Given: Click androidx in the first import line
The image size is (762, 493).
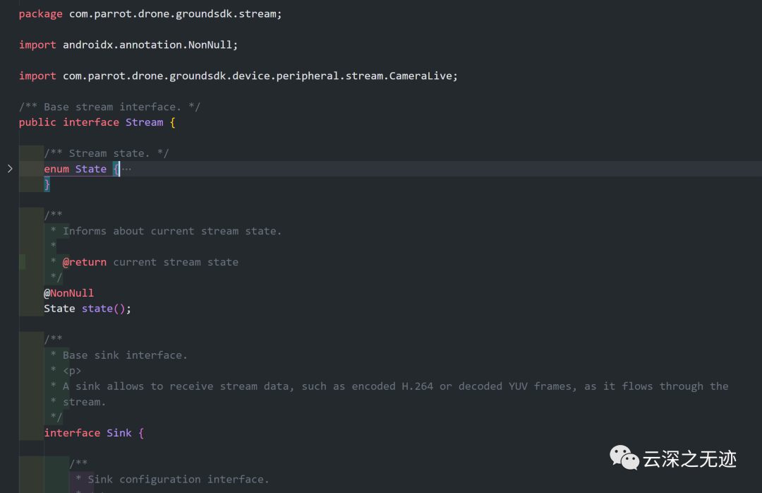Looking at the screenshot, I should [x=87, y=44].
